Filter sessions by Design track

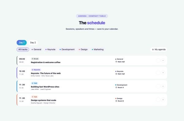click(x=83, y=50)
